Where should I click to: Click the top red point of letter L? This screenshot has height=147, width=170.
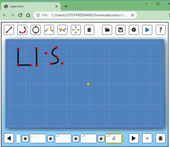pos(18,49)
